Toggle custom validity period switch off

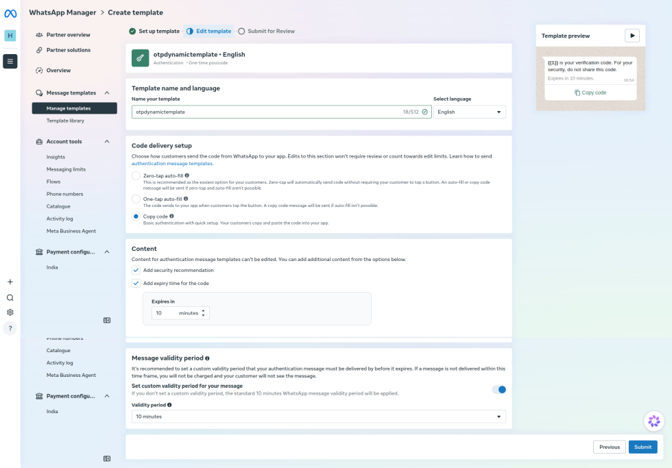point(499,390)
